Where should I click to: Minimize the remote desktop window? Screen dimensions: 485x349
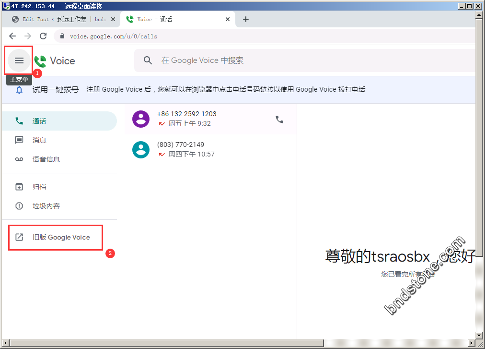click(x=462, y=6)
